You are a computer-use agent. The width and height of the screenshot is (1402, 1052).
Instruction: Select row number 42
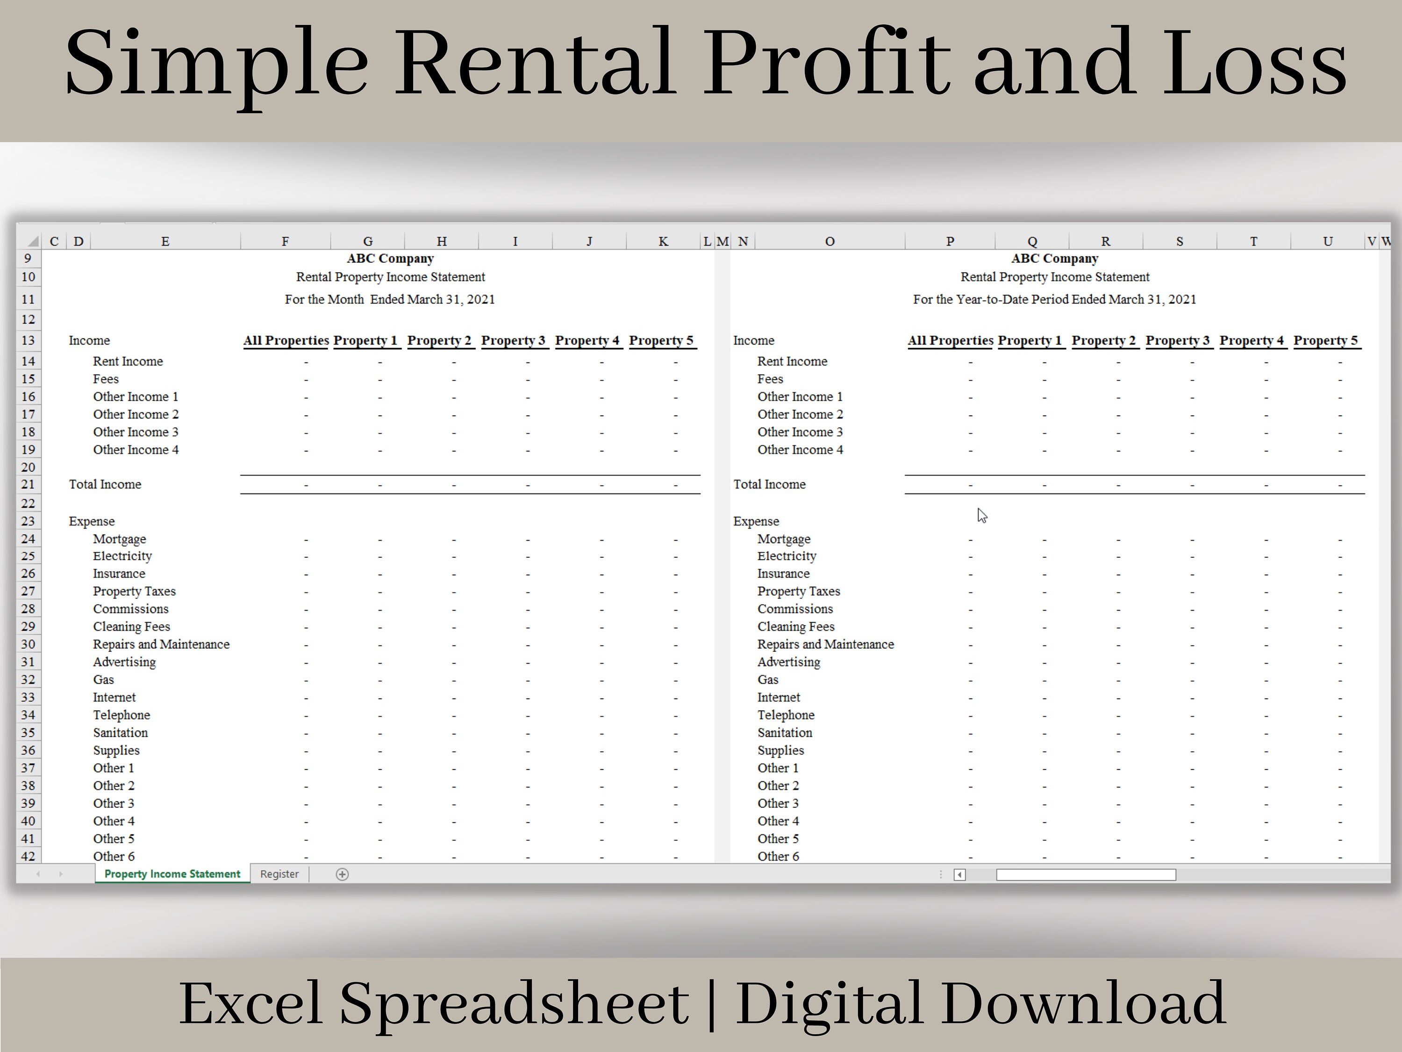(28, 856)
